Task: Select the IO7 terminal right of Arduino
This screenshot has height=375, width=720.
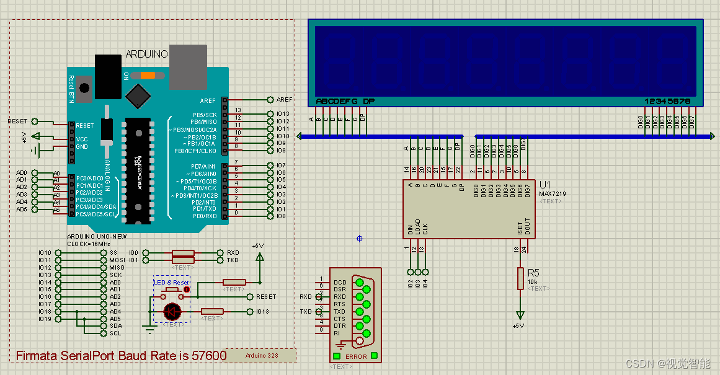Action: 270,165
